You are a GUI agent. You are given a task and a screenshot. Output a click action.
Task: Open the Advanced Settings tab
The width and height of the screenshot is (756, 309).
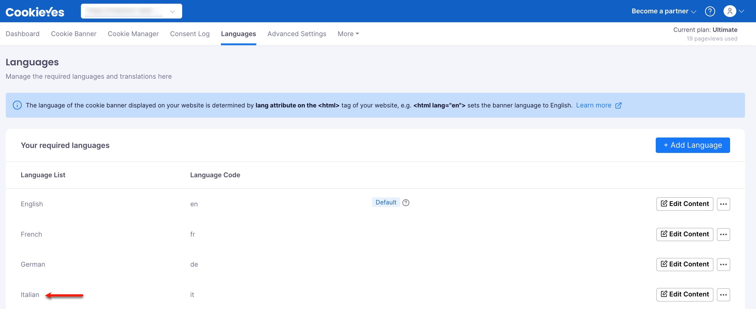[297, 34]
